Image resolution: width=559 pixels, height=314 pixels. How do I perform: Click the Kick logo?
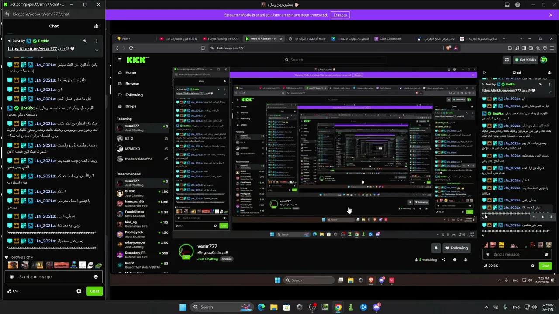point(138,60)
